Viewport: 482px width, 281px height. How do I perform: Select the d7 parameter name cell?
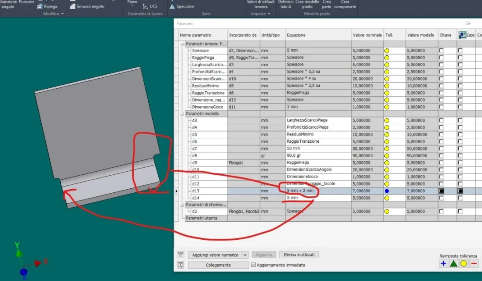[209, 148]
